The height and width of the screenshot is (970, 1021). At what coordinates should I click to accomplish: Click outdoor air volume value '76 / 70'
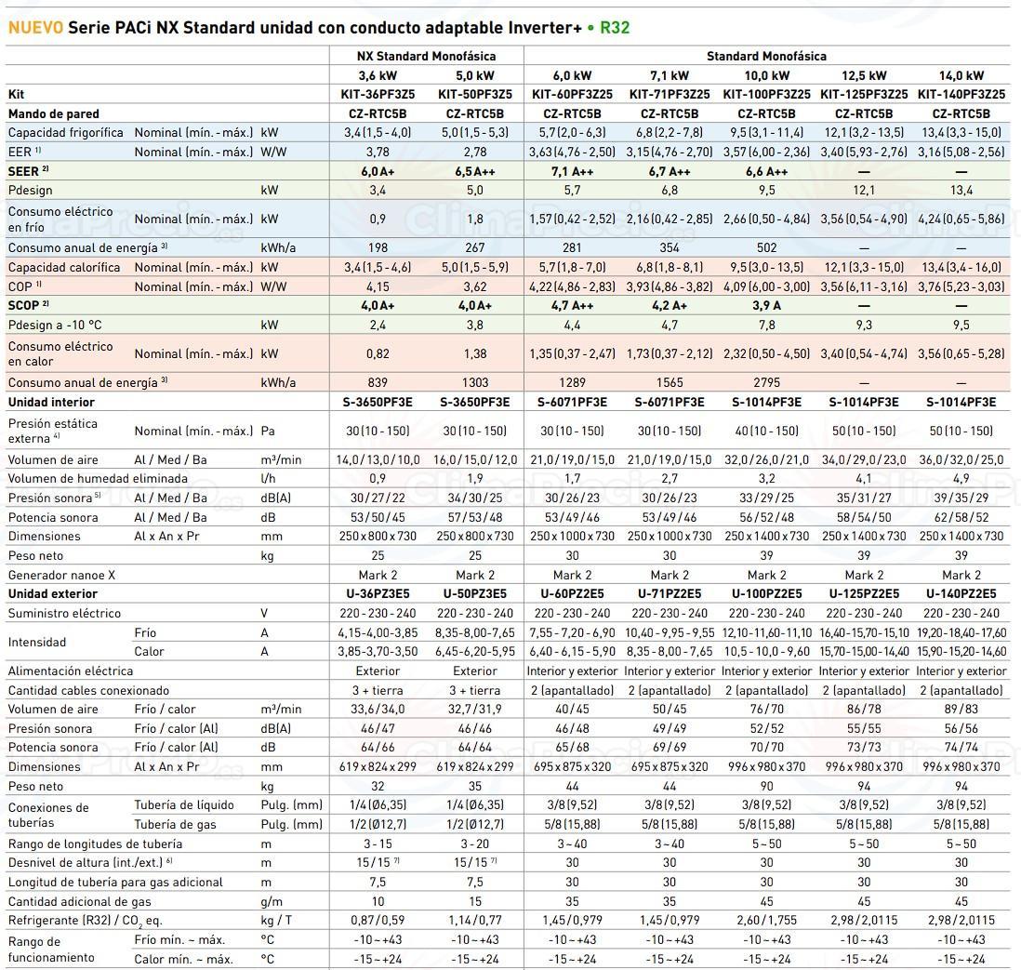click(x=766, y=709)
